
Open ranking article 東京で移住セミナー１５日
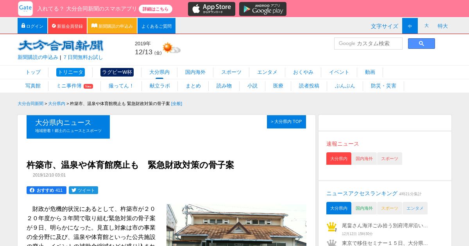click(x=385, y=243)
